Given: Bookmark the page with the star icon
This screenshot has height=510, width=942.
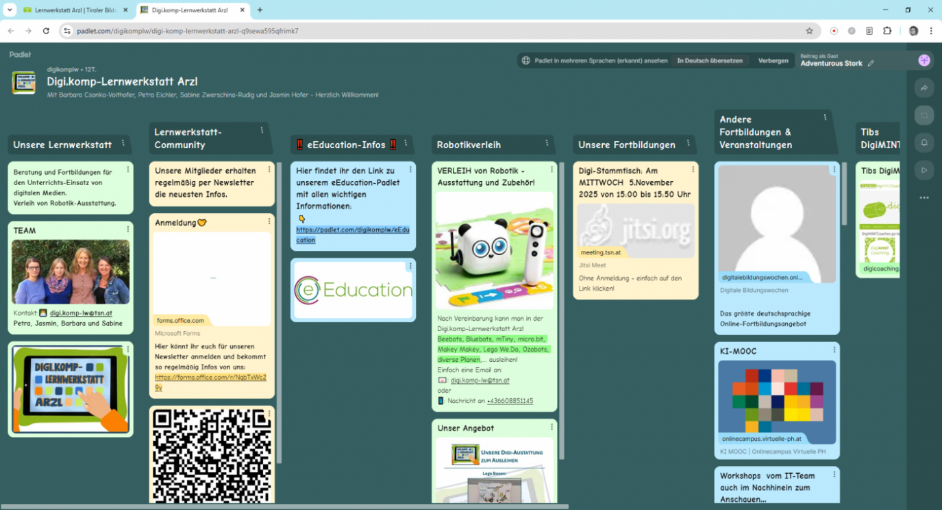Looking at the screenshot, I should point(809,31).
